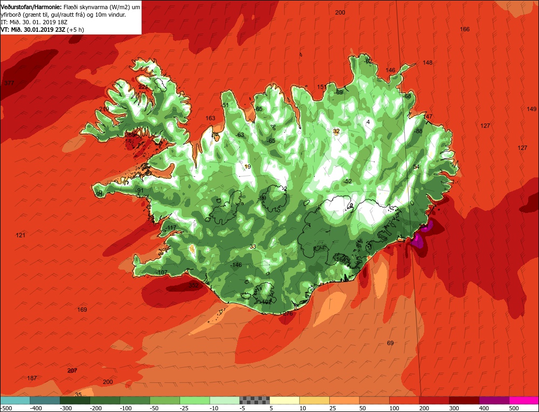Click the -146 value in south Iceland
This screenshot has height=412, width=539.
(x=236, y=265)
